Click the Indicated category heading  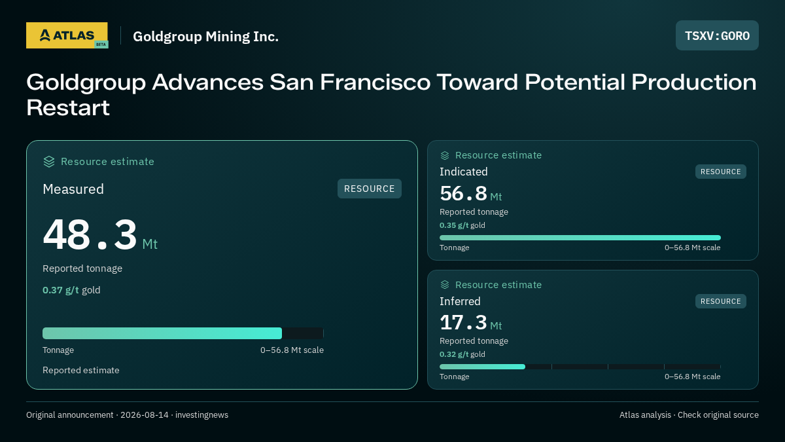(464, 172)
